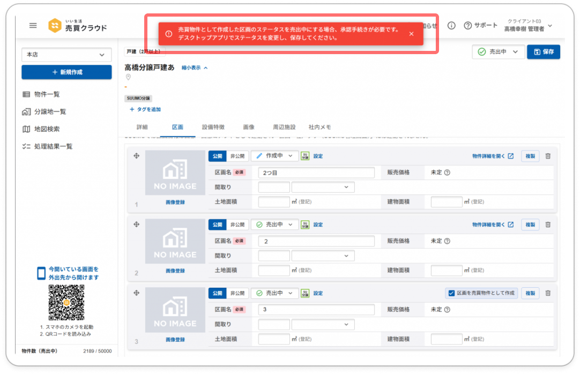580x374 pixels.
Task: Select 非公開 for lot 2つ目
Action: pos(237,156)
